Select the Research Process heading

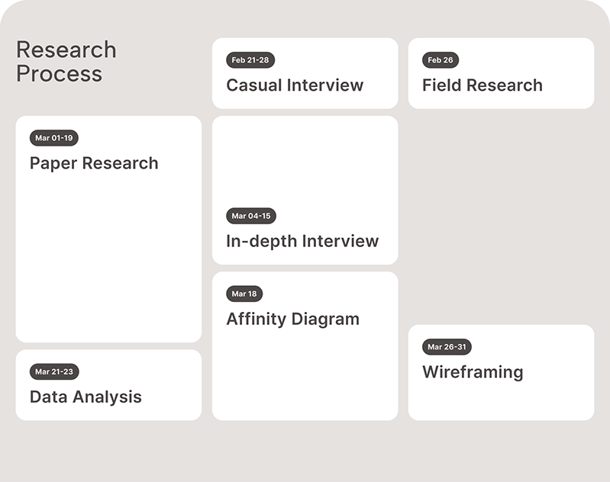[x=66, y=62]
